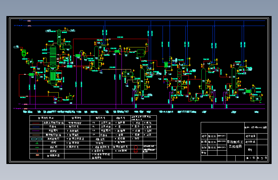Click the 设计项目 cell in the title block
This screenshot has width=278, height=180.
[250, 136]
